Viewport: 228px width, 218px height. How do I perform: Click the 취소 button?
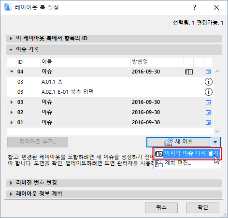click(161, 207)
